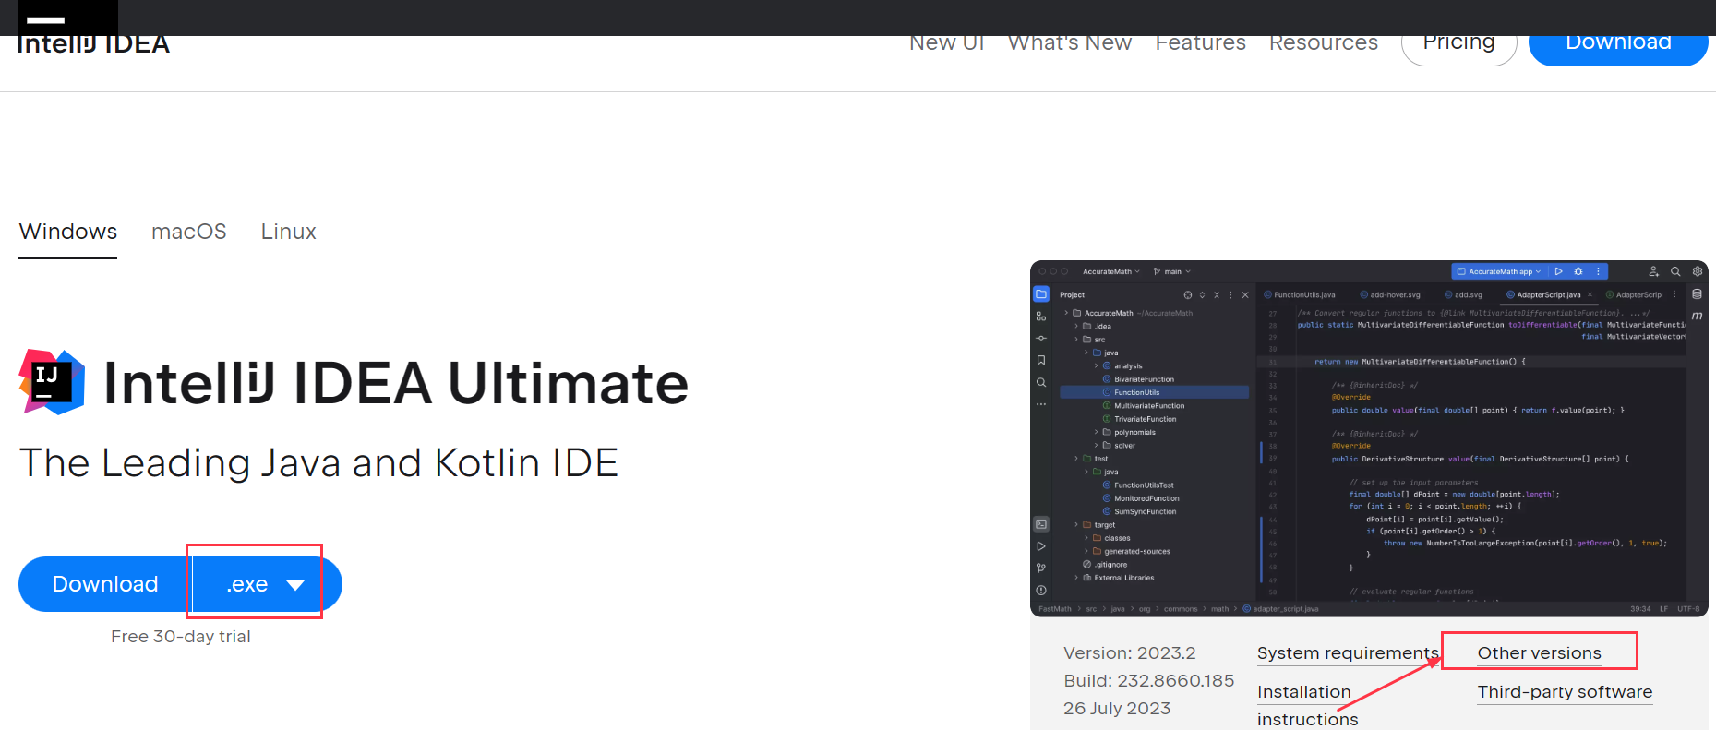Click the IntelliJ IDEA IJ product logo icon

52,382
